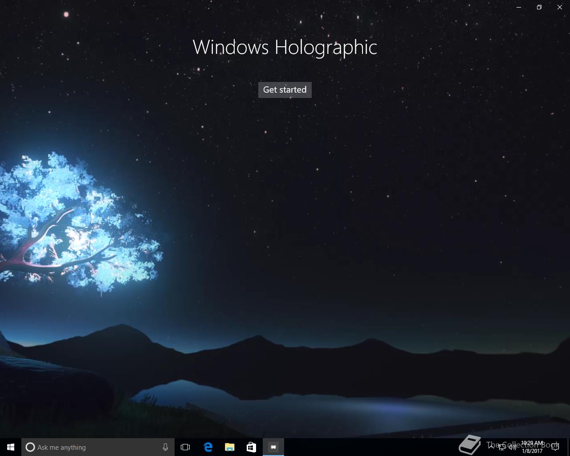Open the Windows Store taskbar icon
This screenshot has height=456, width=570.
point(252,447)
